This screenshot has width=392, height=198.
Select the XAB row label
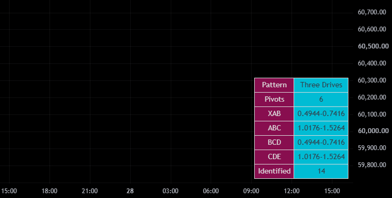coord(274,114)
